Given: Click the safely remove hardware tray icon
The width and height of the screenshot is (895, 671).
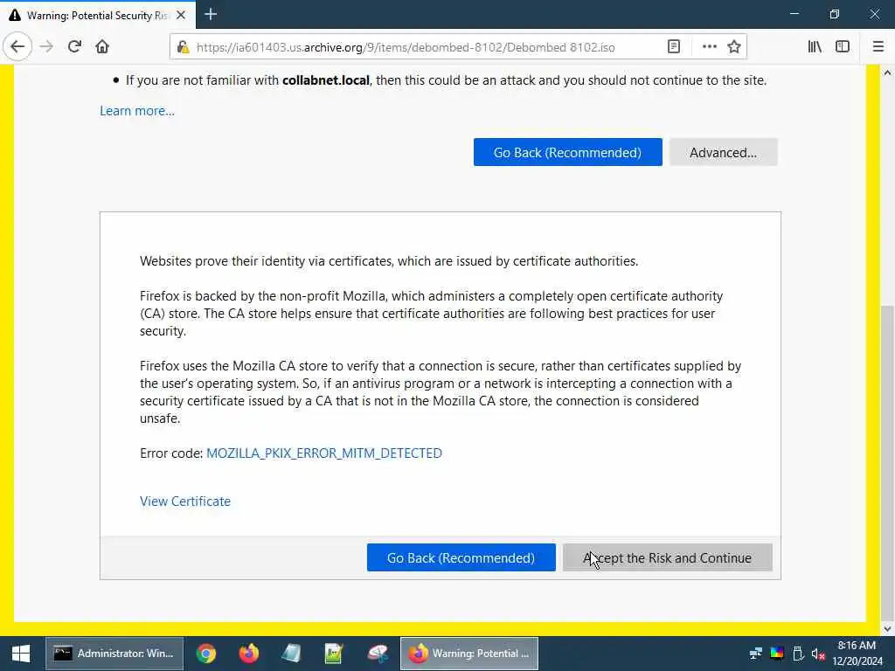Looking at the screenshot, I should click(798, 654).
